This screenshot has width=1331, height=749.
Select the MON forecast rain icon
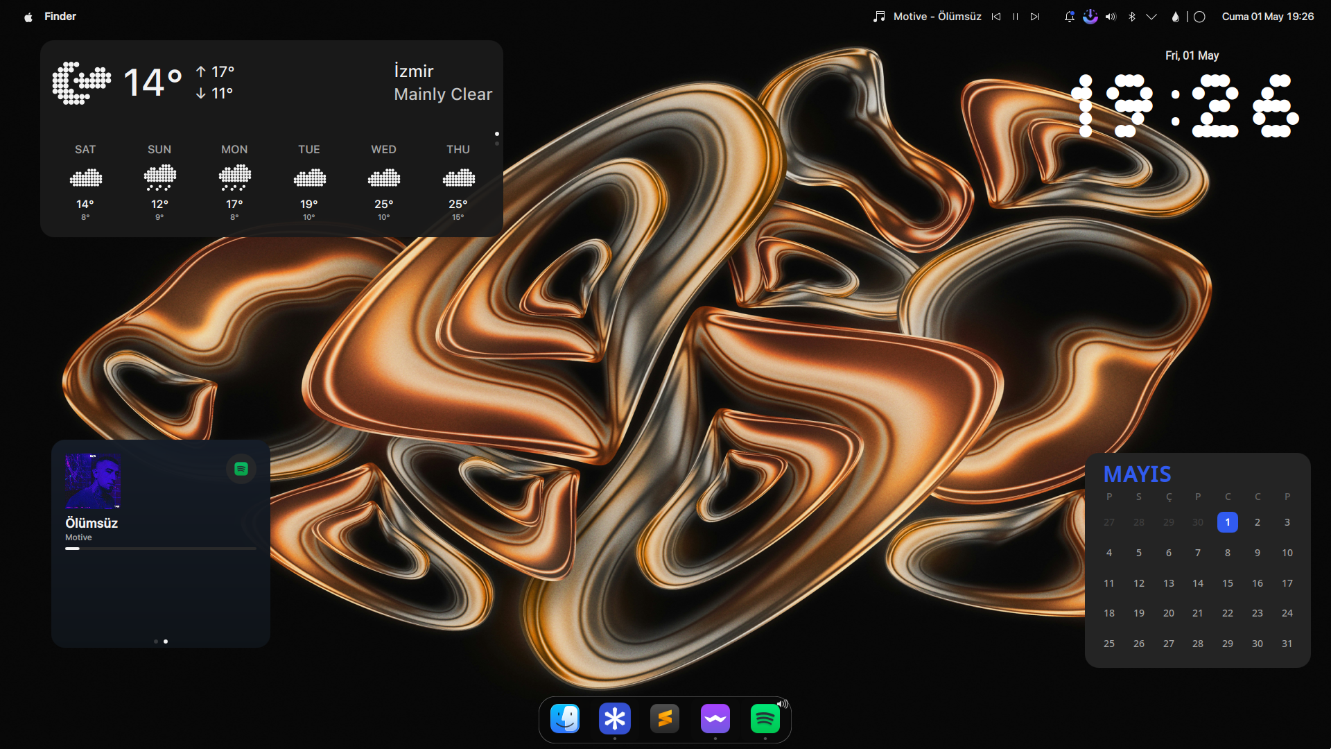(x=235, y=178)
